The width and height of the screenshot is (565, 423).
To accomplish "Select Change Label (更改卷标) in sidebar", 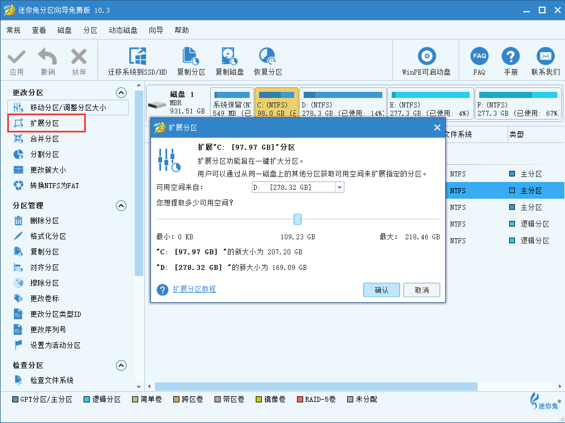I will [45, 298].
